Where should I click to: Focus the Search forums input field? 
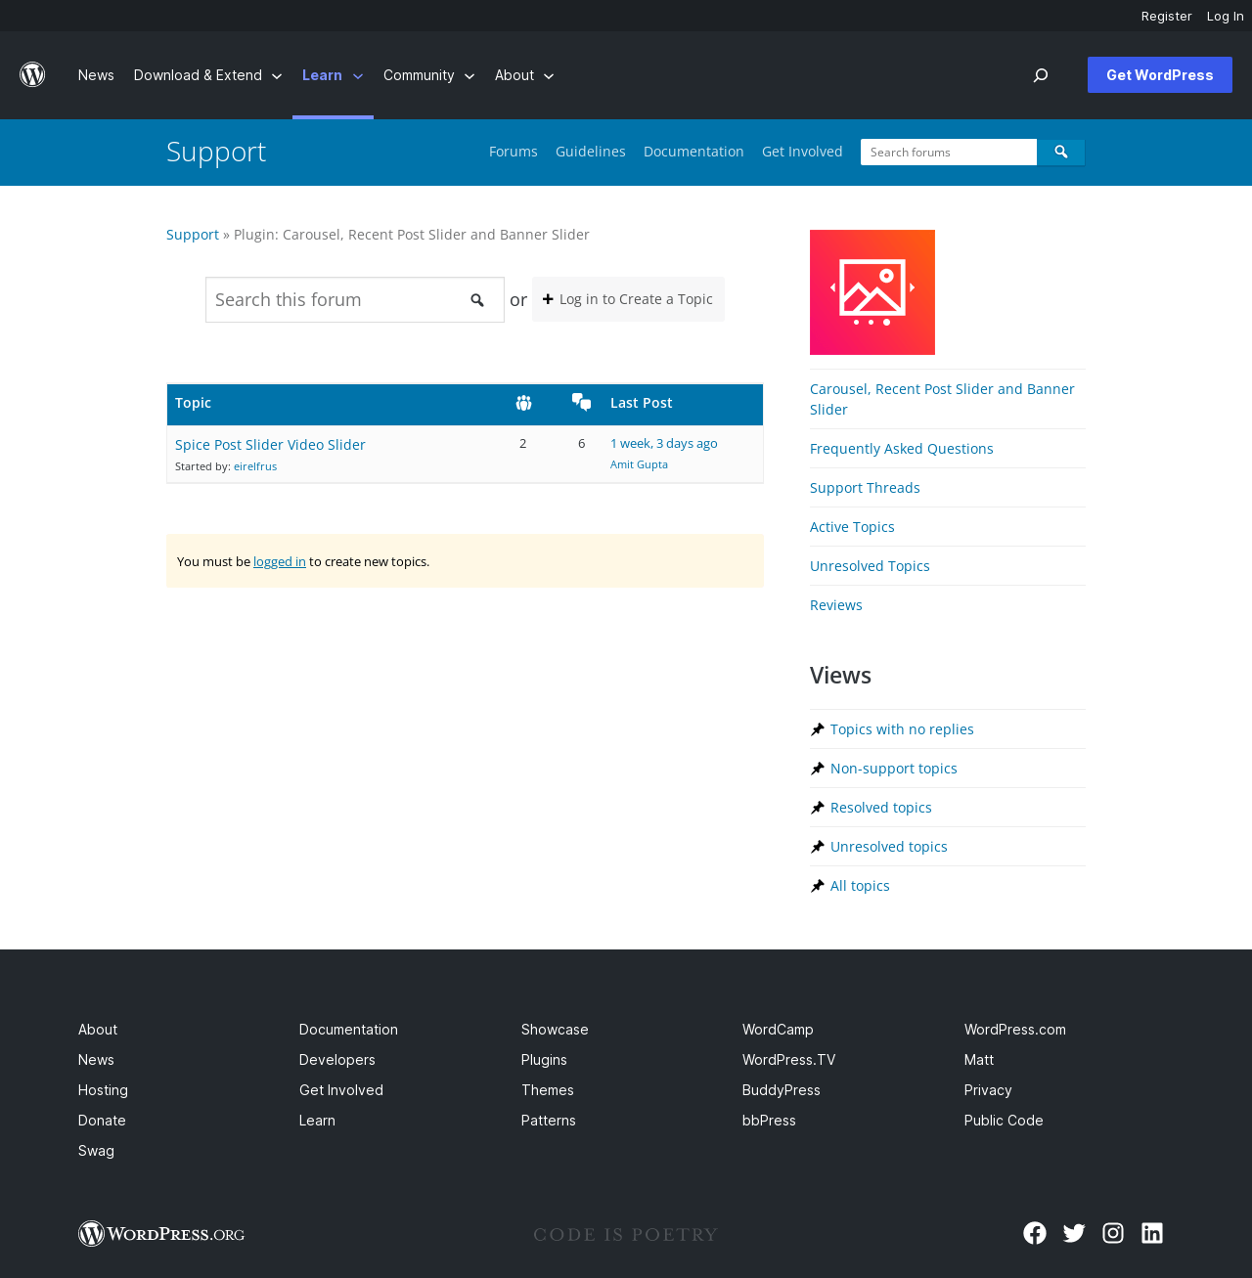coord(949,152)
